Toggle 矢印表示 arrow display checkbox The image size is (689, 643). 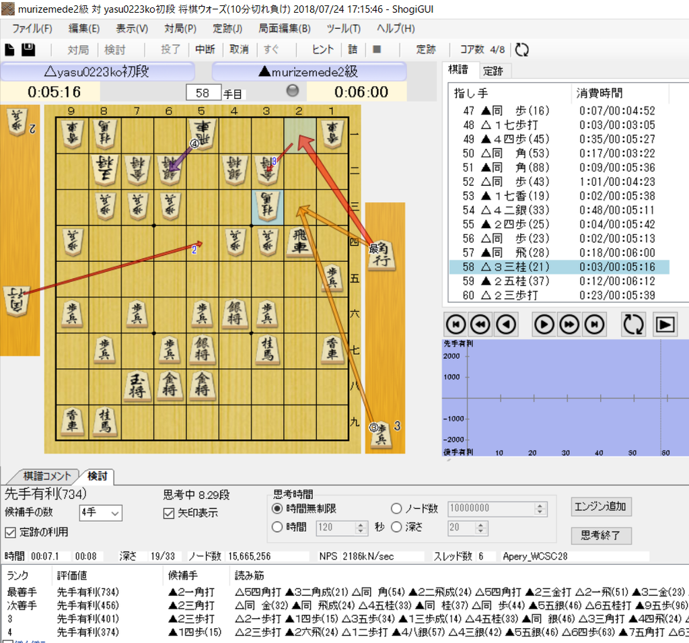tap(169, 513)
